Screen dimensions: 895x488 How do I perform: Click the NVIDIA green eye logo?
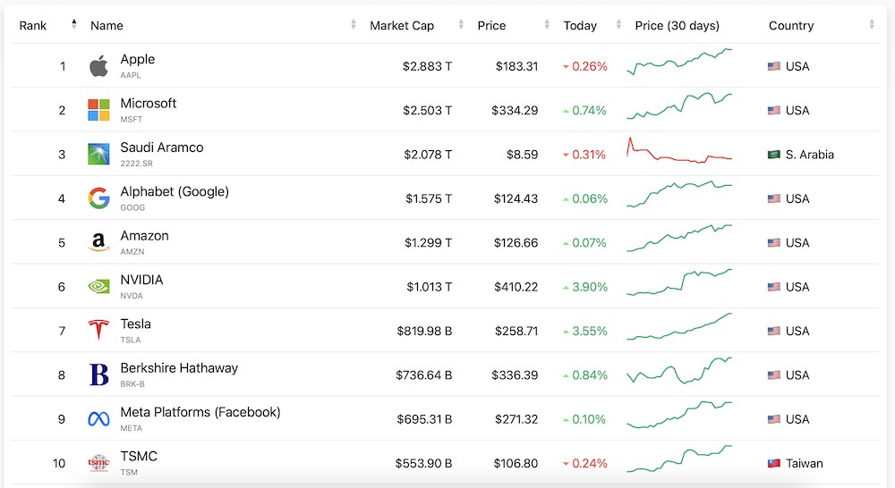pos(98,286)
